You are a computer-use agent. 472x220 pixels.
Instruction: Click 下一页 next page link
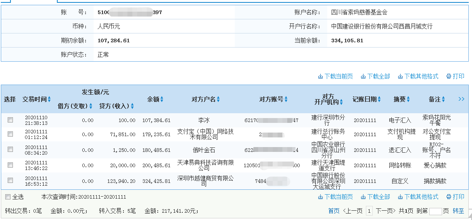click(x=385, y=211)
